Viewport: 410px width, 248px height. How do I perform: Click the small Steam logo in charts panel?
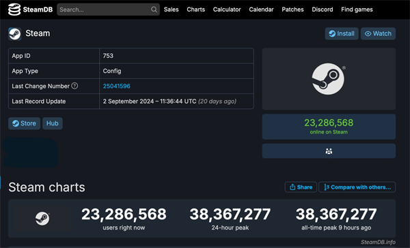42,219
